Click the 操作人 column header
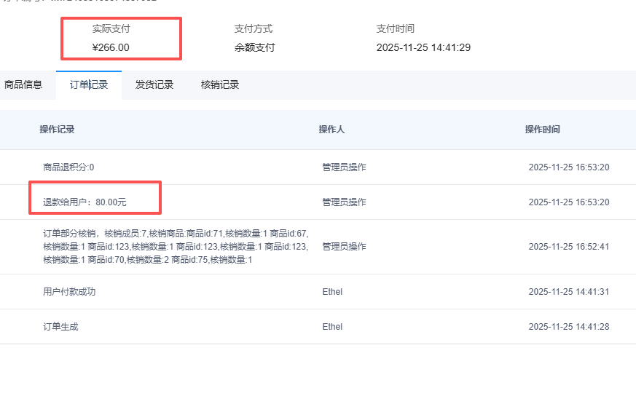Image resolution: width=636 pixels, height=404 pixels. pyautogui.click(x=331, y=130)
